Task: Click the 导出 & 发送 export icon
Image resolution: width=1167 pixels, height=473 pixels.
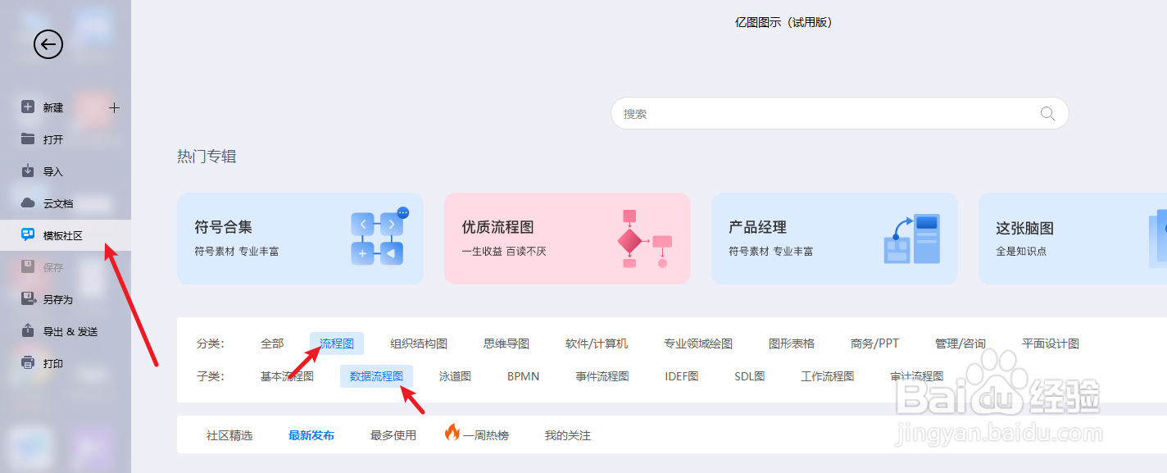Action: (x=28, y=330)
